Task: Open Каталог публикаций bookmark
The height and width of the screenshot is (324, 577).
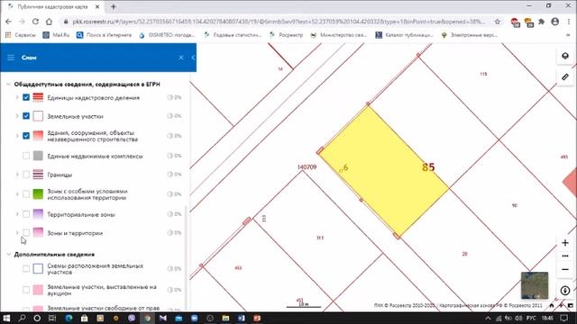Action: pyautogui.click(x=405, y=35)
